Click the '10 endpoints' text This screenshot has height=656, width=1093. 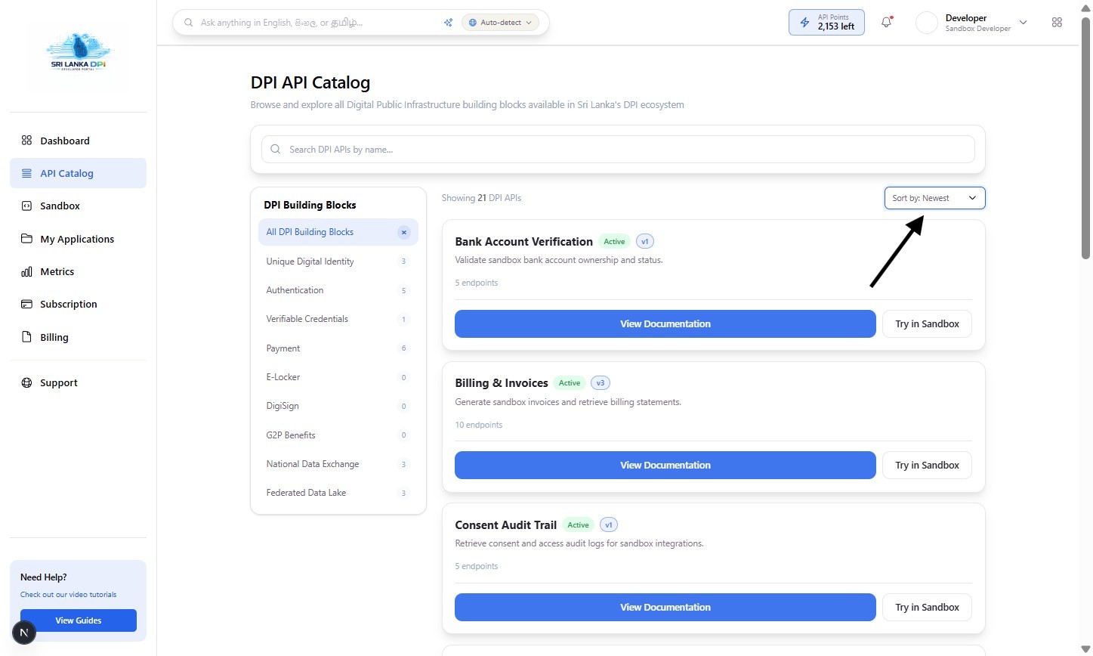point(478,425)
